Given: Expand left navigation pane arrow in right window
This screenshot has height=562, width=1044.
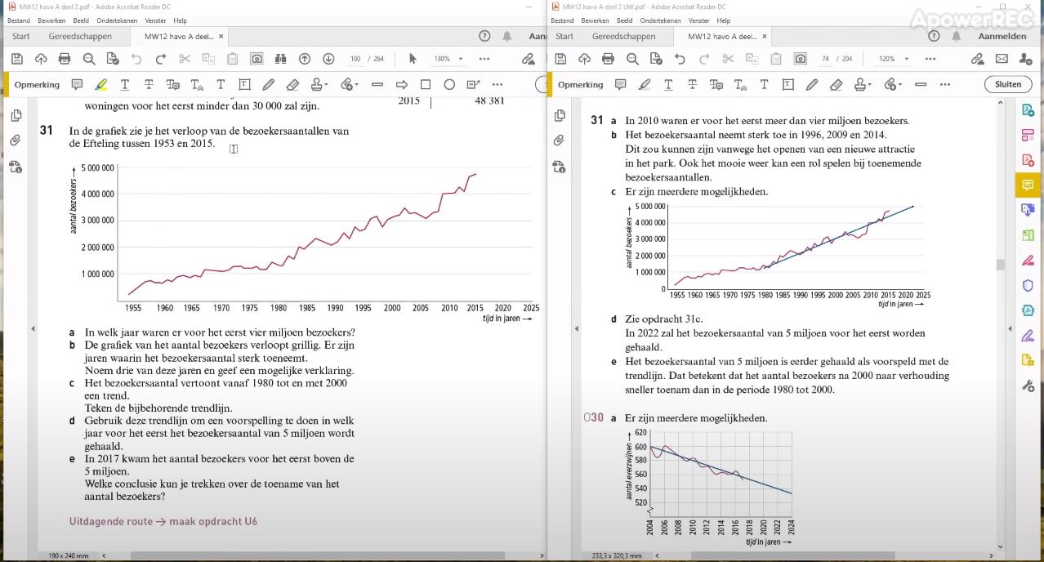Looking at the screenshot, I should [577, 328].
